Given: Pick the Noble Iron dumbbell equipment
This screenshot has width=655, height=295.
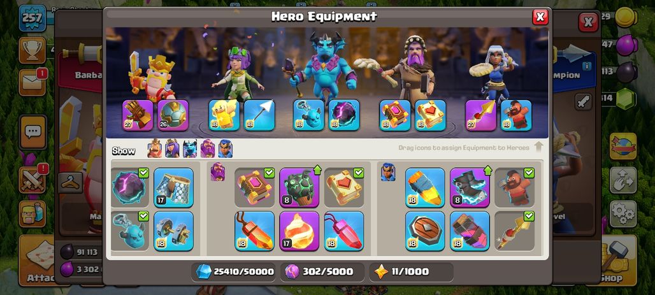Looking at the screenshot, I should 173,231.
